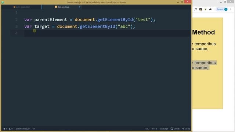Viewport: 235px width, 132px height.
Task: Click the f? extension icon in browser
Action: point(196,9)
